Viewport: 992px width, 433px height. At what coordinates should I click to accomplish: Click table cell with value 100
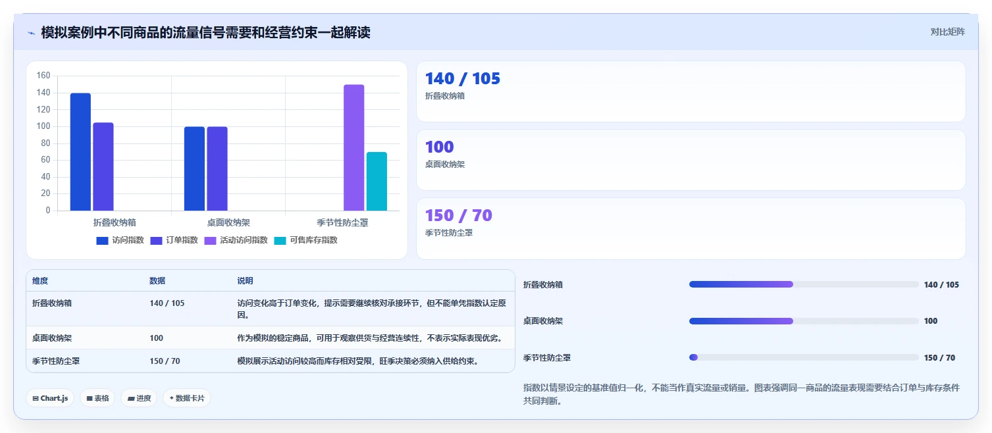pos(157,338)
